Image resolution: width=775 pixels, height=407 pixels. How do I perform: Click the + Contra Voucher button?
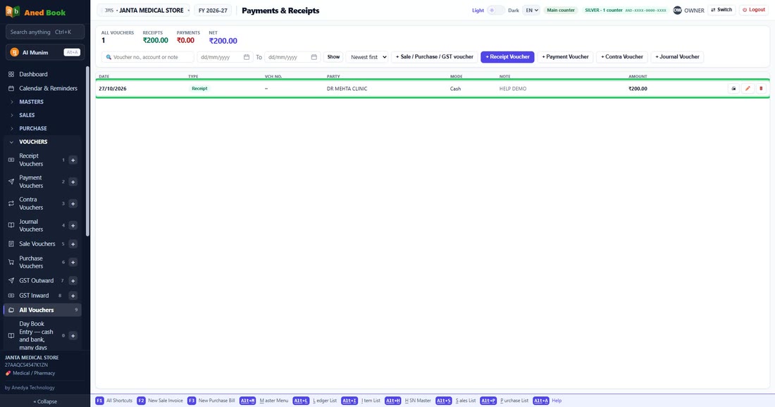[x=622, y=57]
